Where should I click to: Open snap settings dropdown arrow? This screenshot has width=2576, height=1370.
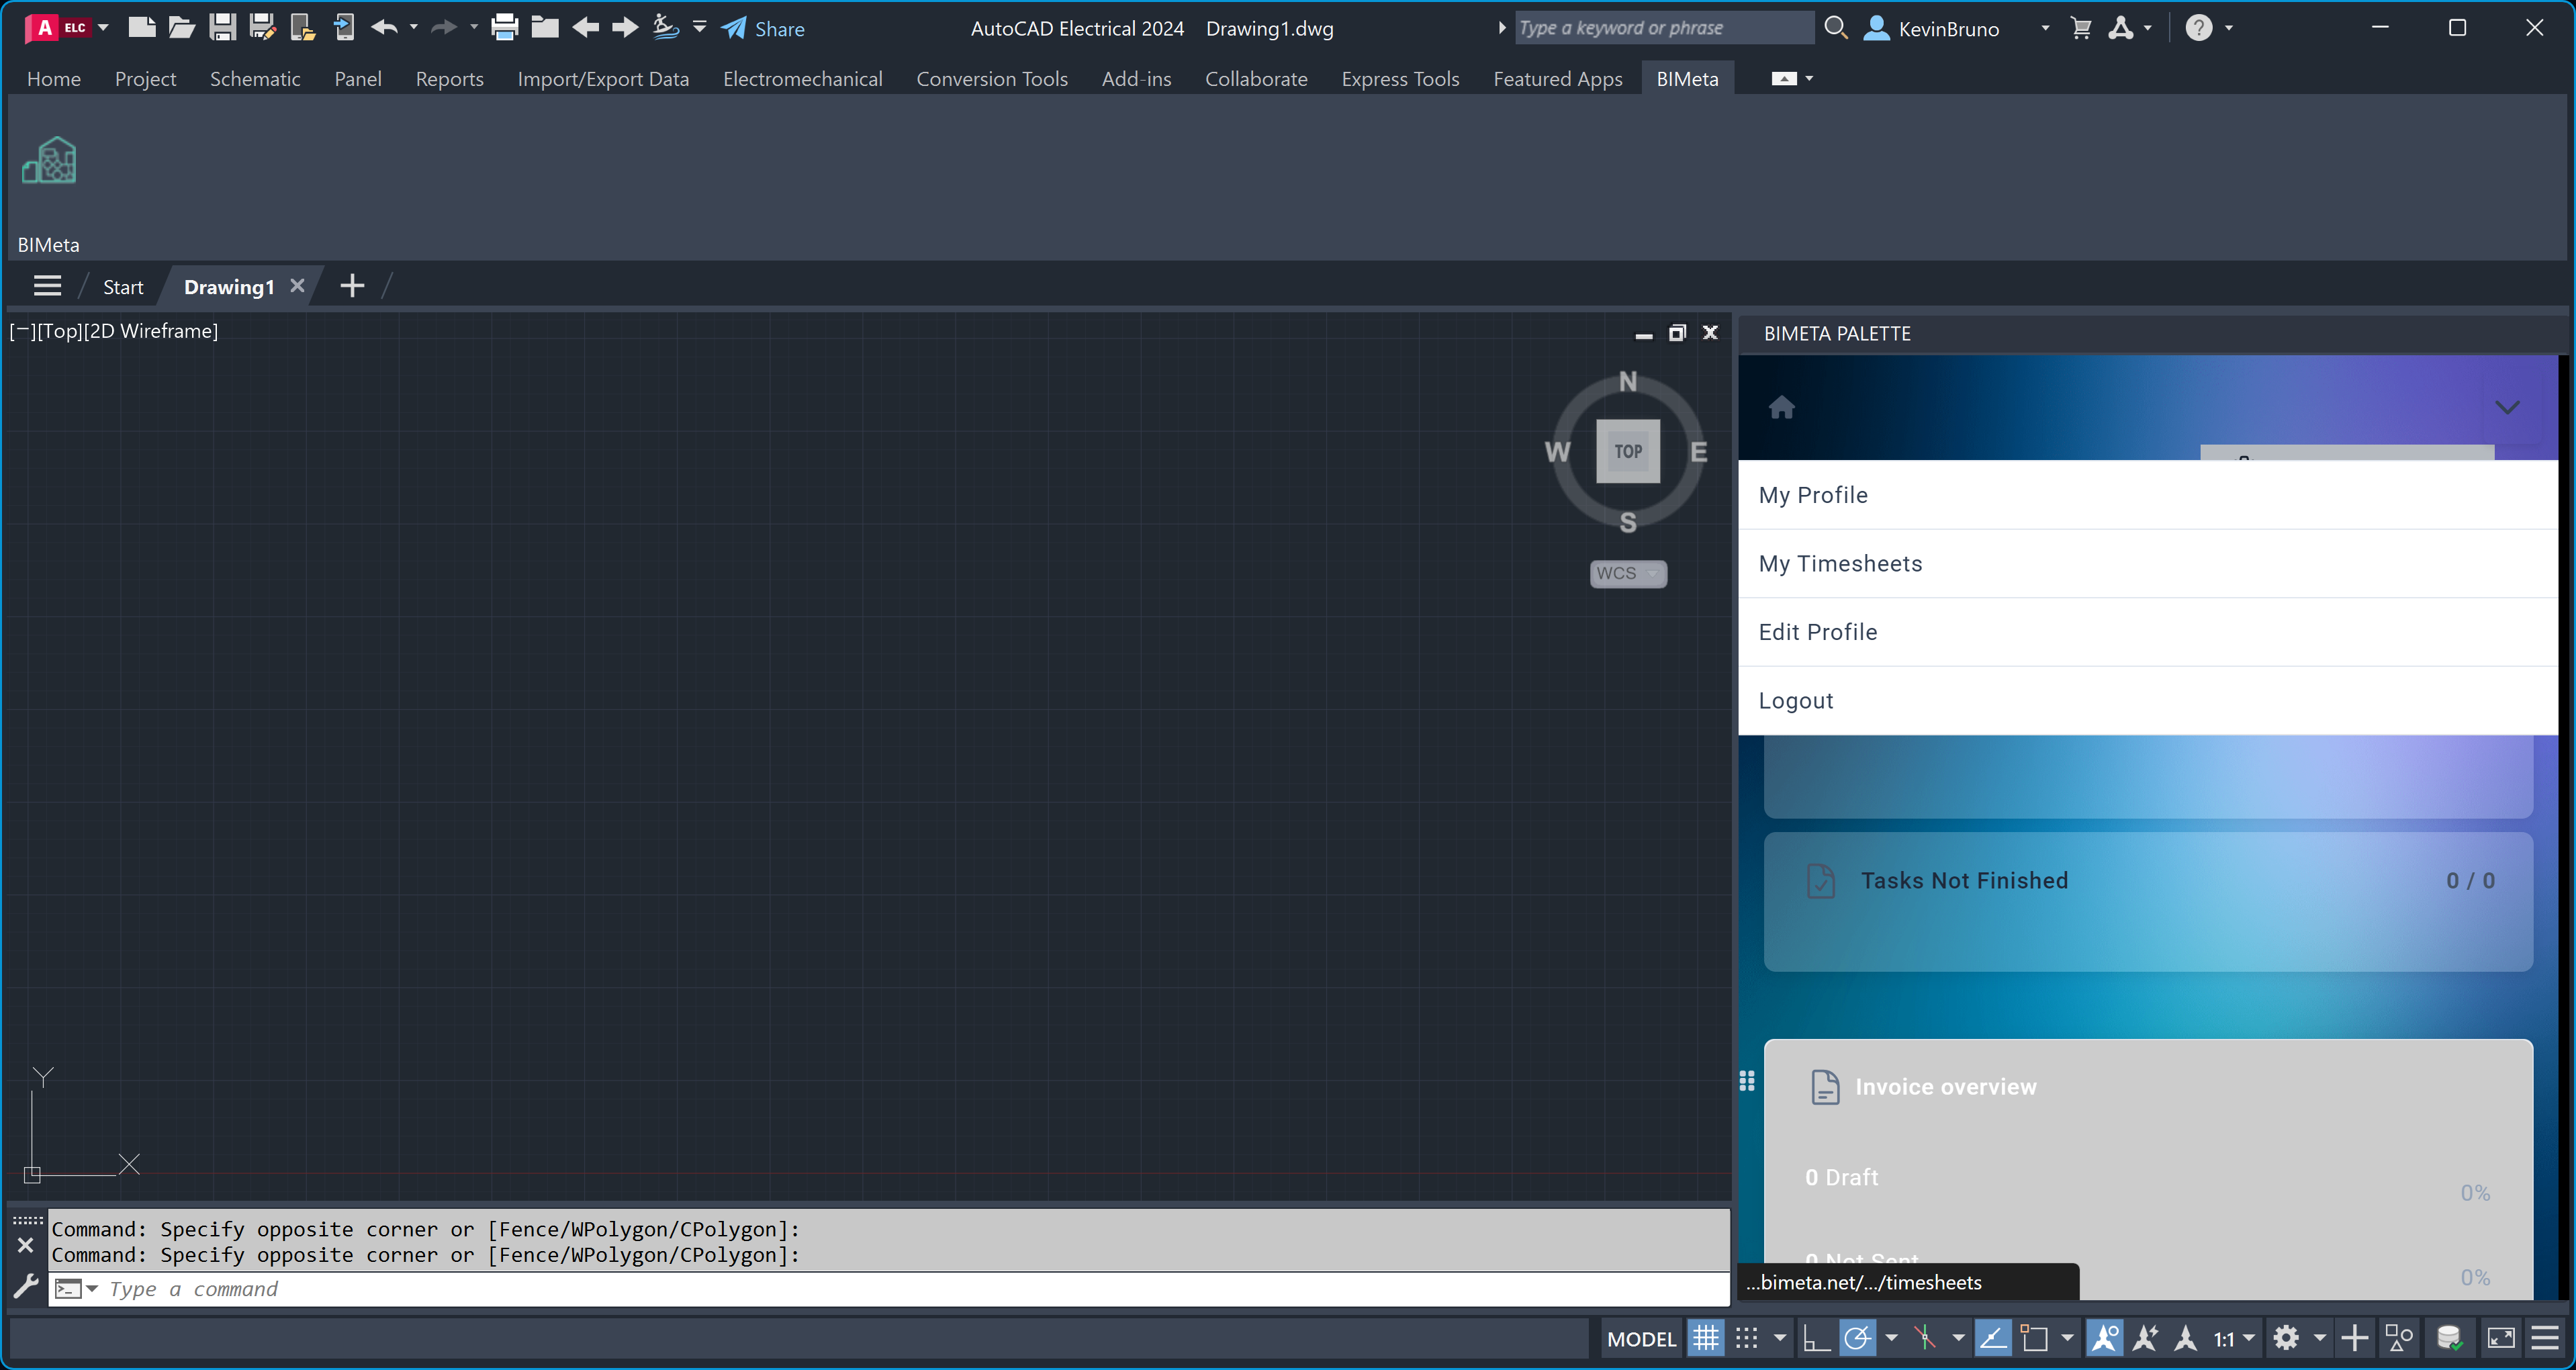[1780, 1338]
